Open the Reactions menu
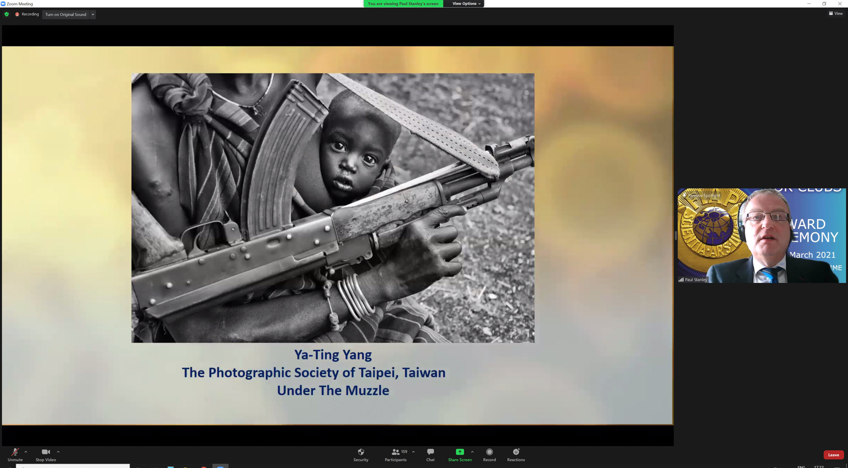 click(516, 455)
